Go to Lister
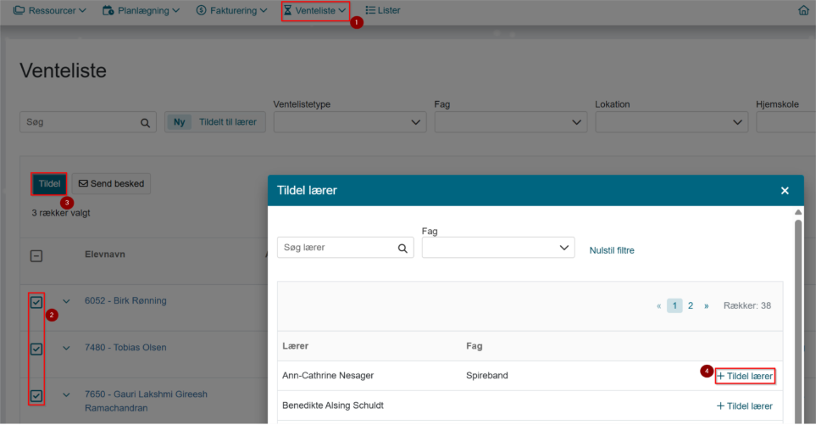The width and height of the screenshot is (816, 425). (x=383, y=10)
